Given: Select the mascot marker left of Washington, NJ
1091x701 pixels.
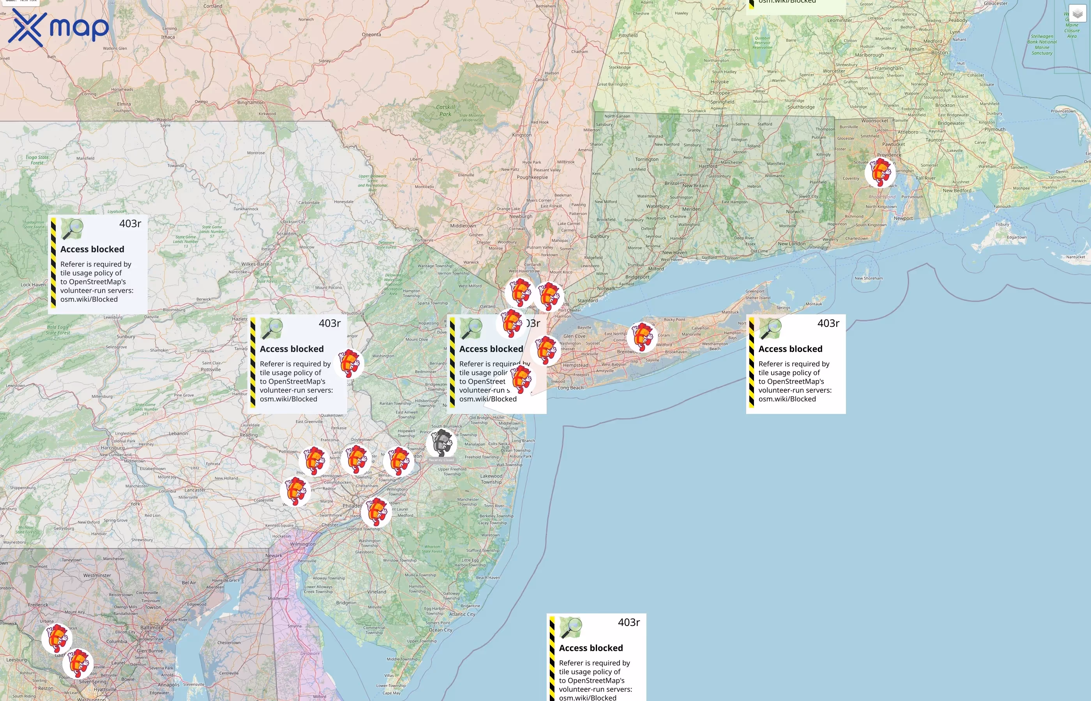Looking at the screenshot, I should (349, 364).
